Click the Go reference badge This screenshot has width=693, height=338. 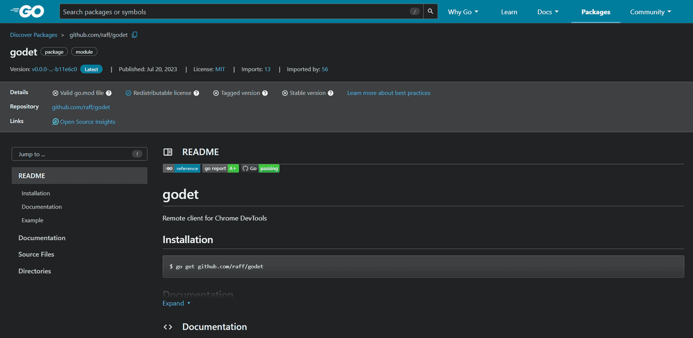point(181,169)
